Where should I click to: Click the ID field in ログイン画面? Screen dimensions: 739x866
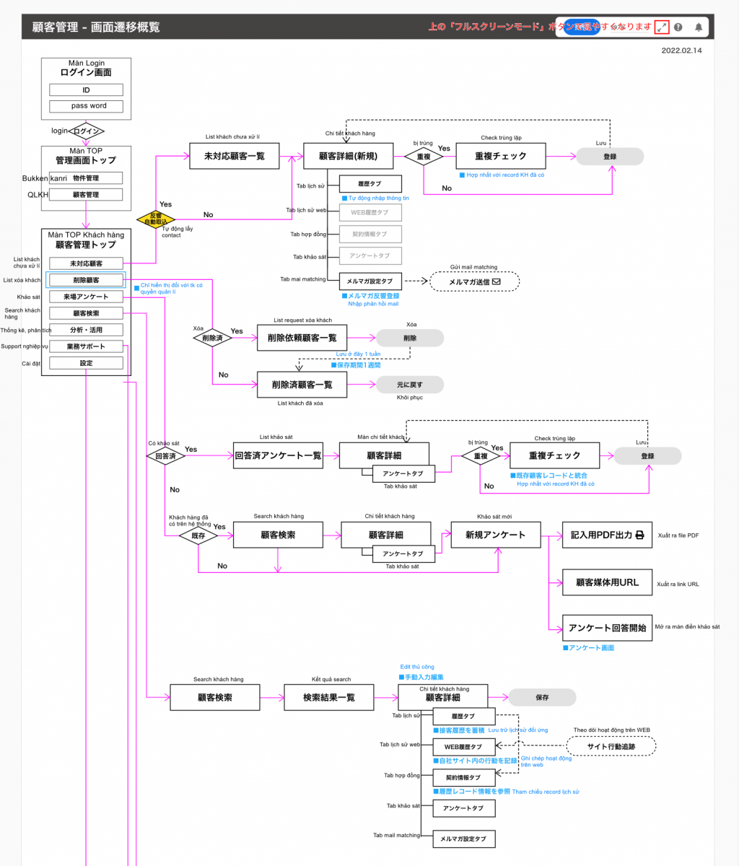point(86,90)
